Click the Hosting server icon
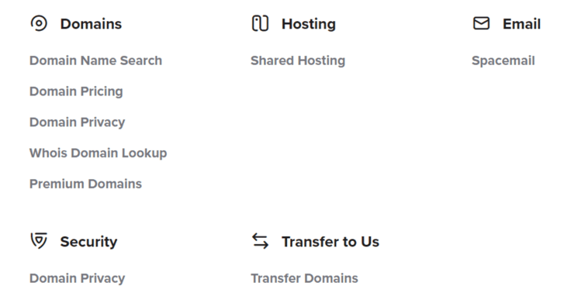Screen dimensions: 571x300 click(260, 24)
